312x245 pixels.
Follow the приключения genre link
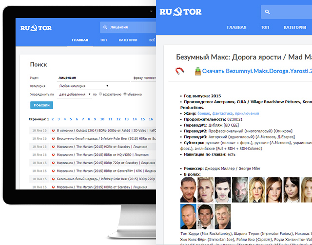pos(247,113)
